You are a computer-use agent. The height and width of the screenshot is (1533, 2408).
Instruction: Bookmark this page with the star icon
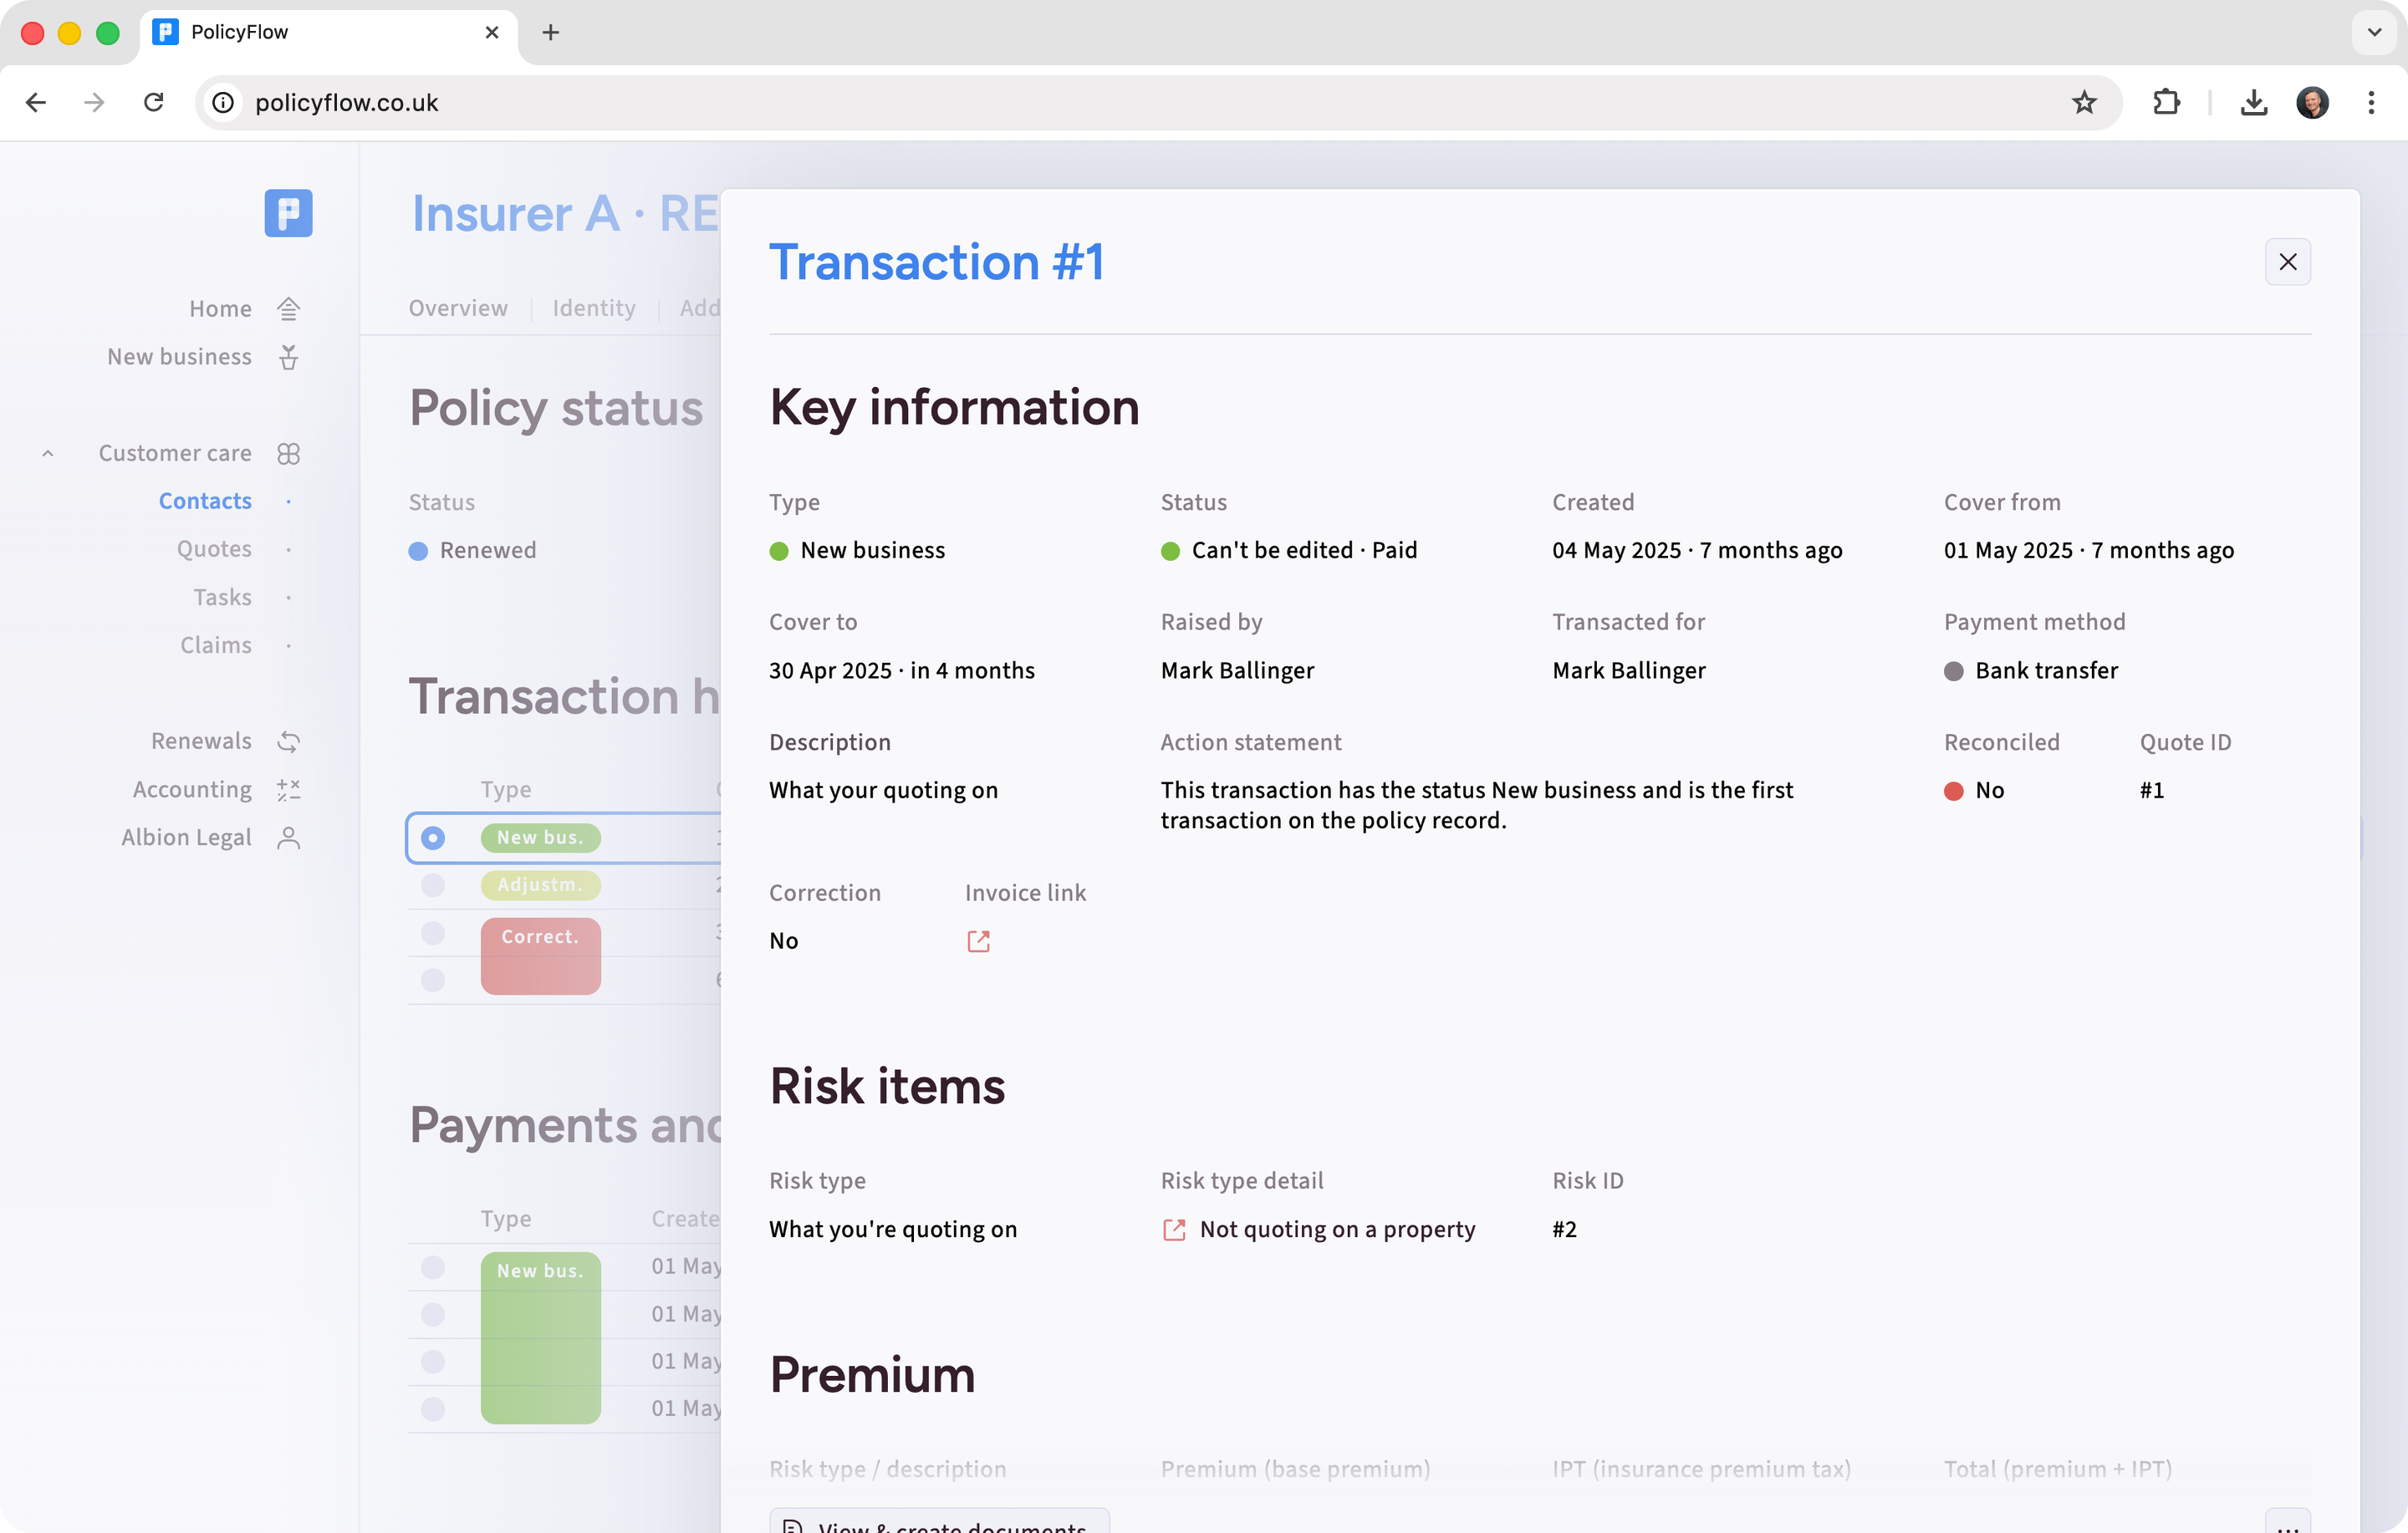pyautogui.click(x=2084, y=102)
